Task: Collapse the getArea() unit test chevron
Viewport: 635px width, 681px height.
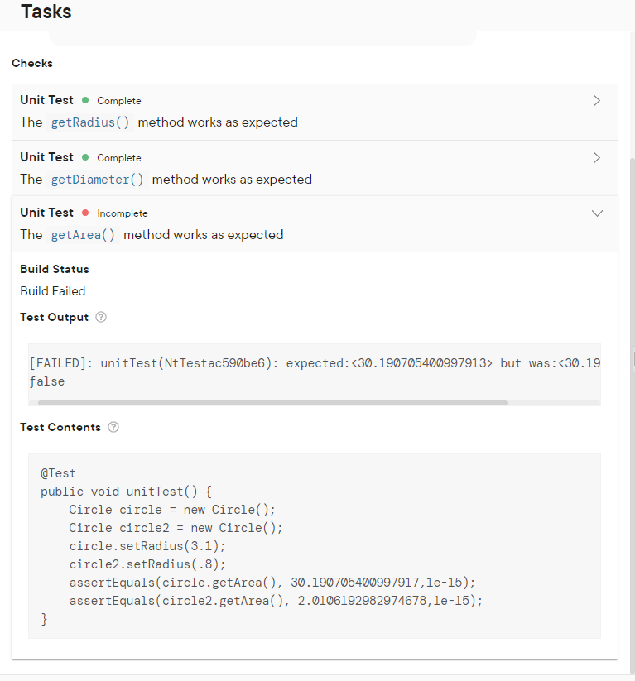Action: point(597,213)
